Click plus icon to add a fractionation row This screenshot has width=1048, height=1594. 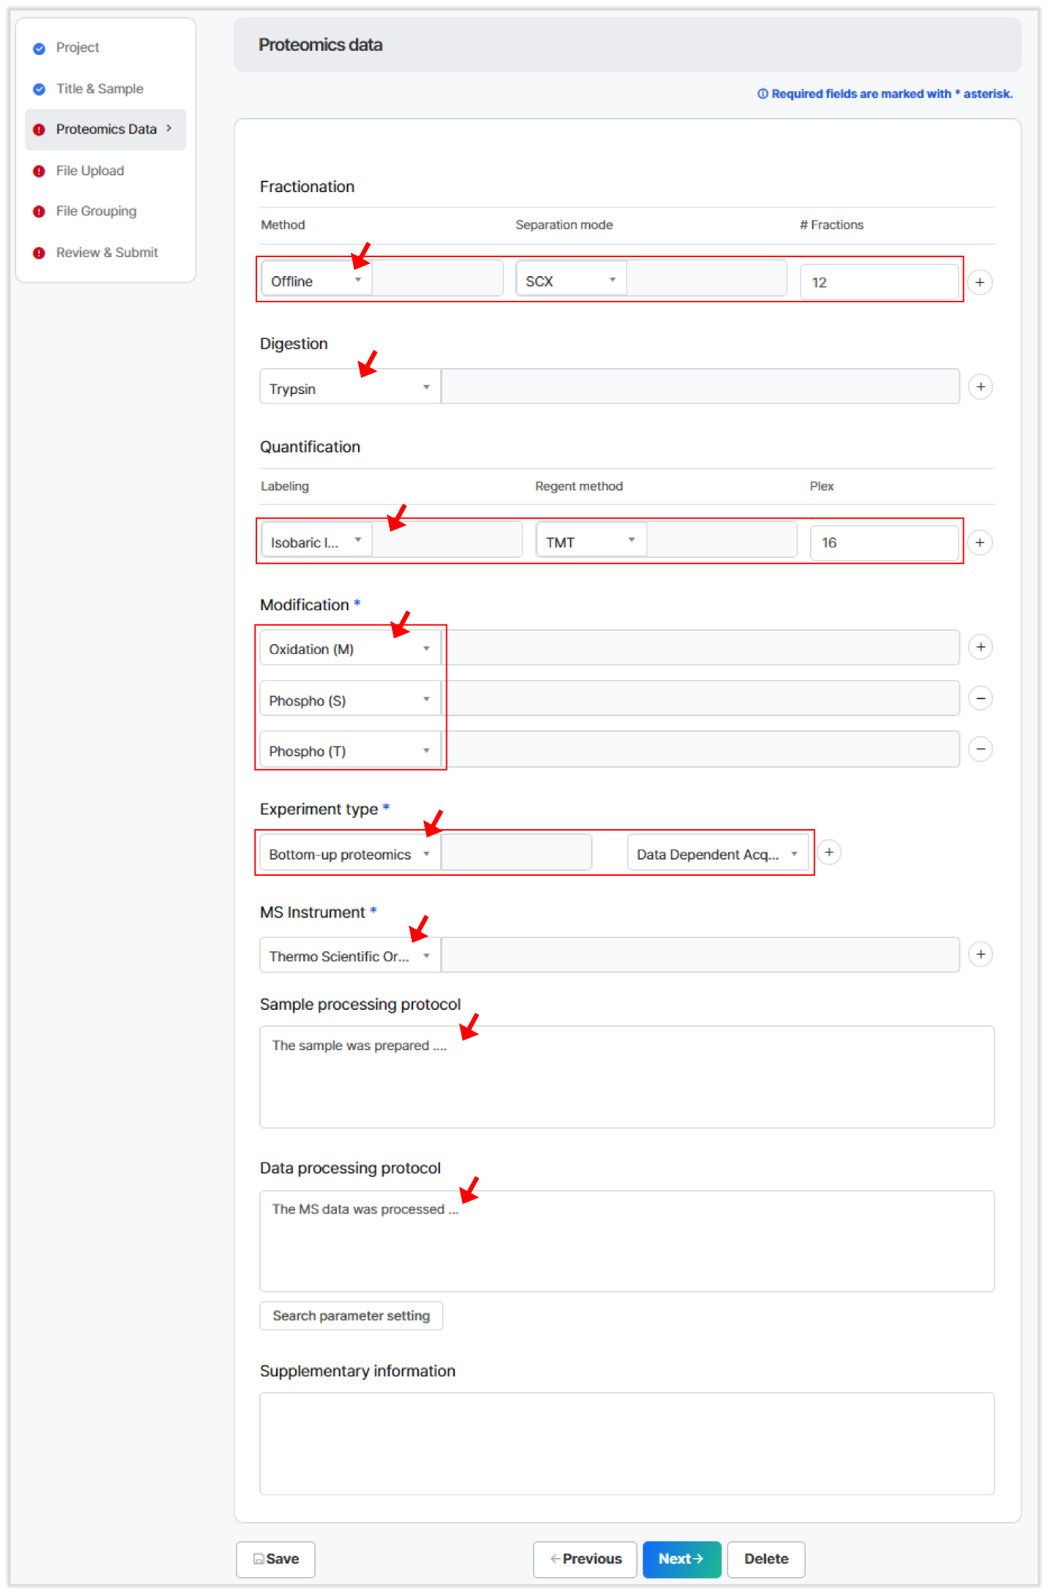point(980,282)
